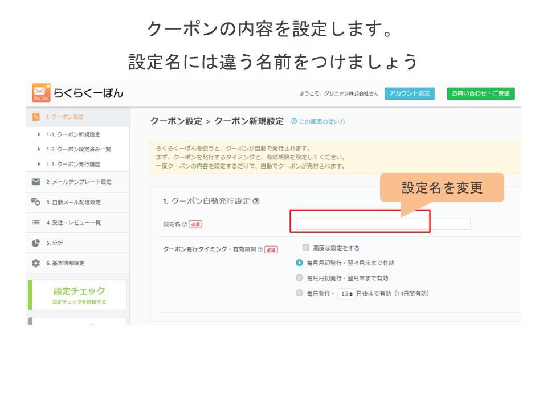547x410 pixels.
Task: Open 2. メールテンプレート設定 menu item
Action: [x=79, y=182]
